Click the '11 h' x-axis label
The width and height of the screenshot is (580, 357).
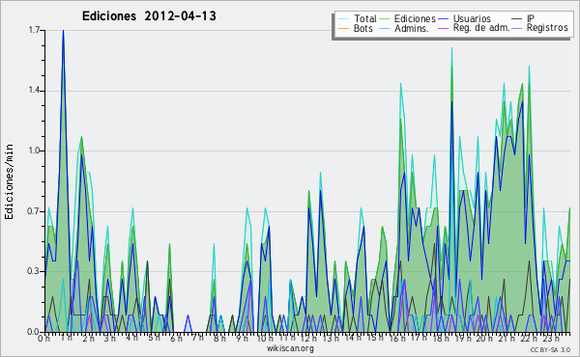point(287,338)
